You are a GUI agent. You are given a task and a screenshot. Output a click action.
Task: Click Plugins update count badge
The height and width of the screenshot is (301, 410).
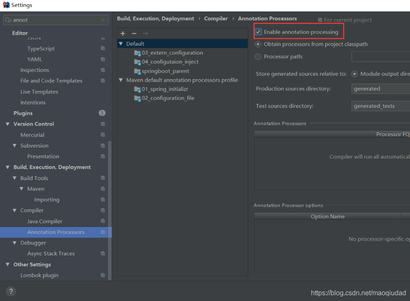[102, 113]
